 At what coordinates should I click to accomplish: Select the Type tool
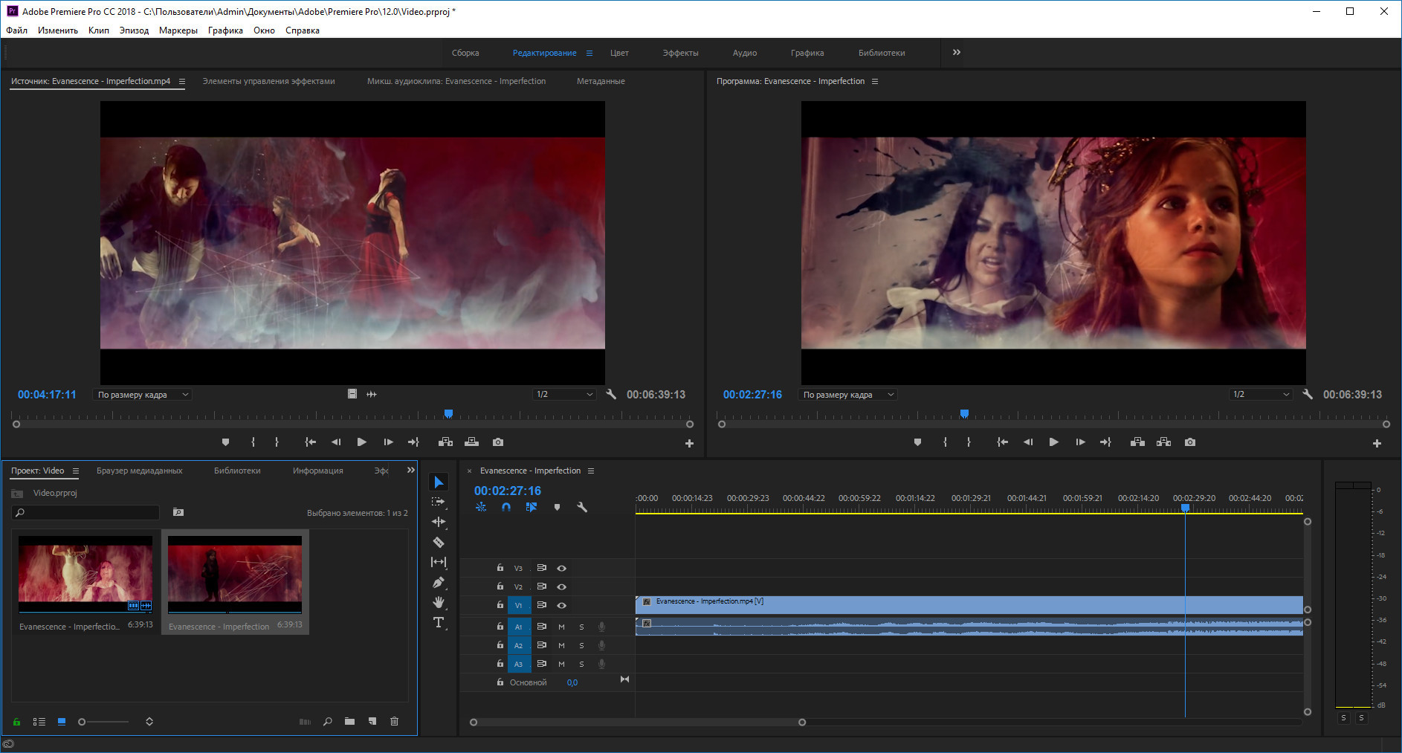[x=439, y=622]
